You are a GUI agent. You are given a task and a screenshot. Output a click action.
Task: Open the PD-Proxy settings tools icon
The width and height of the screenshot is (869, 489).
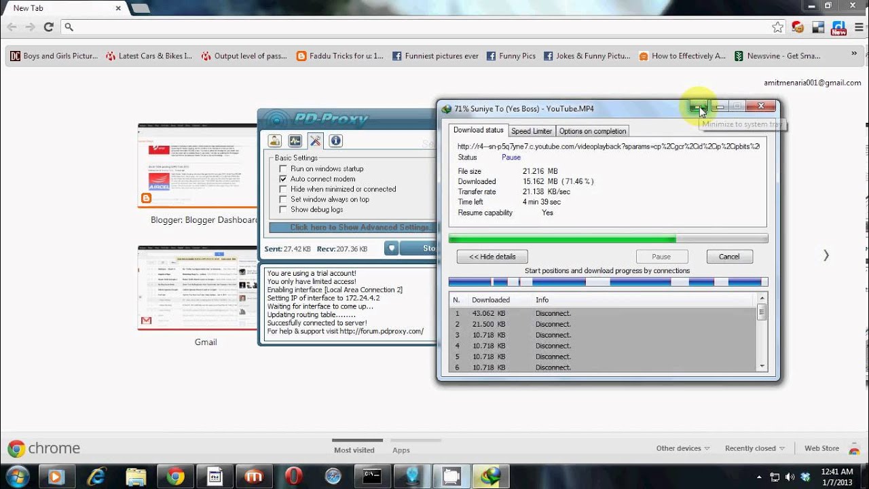315,141
